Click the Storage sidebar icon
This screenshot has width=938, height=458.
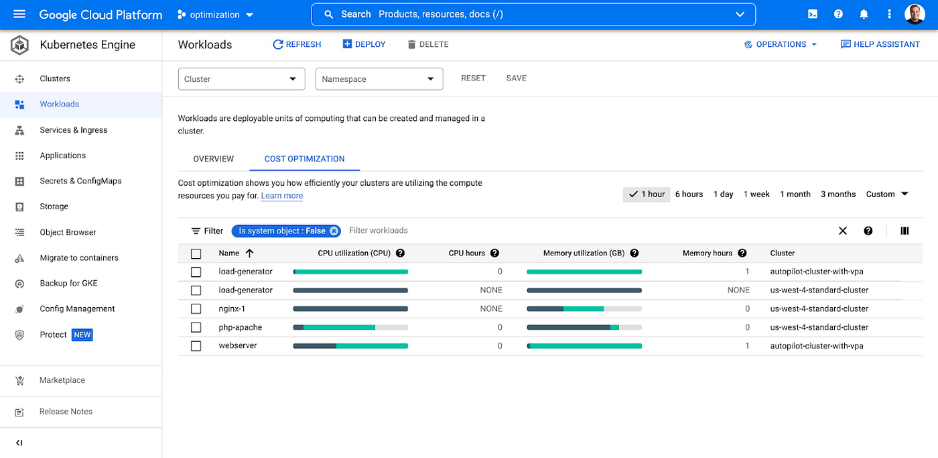click(19, 207)
